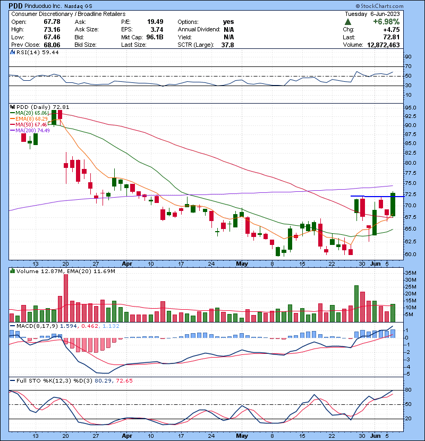This screenshot has height=441, width=425.
Task: Select the MA(20) 65.06 legend entry
Action: click(x=29, y=113)
